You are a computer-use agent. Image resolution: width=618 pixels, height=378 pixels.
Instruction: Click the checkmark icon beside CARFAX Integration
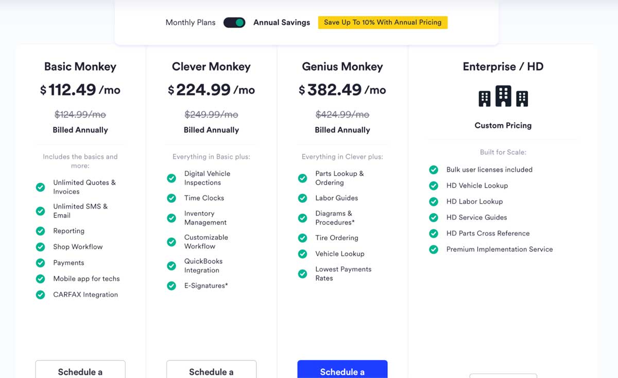tap(40, 295)
